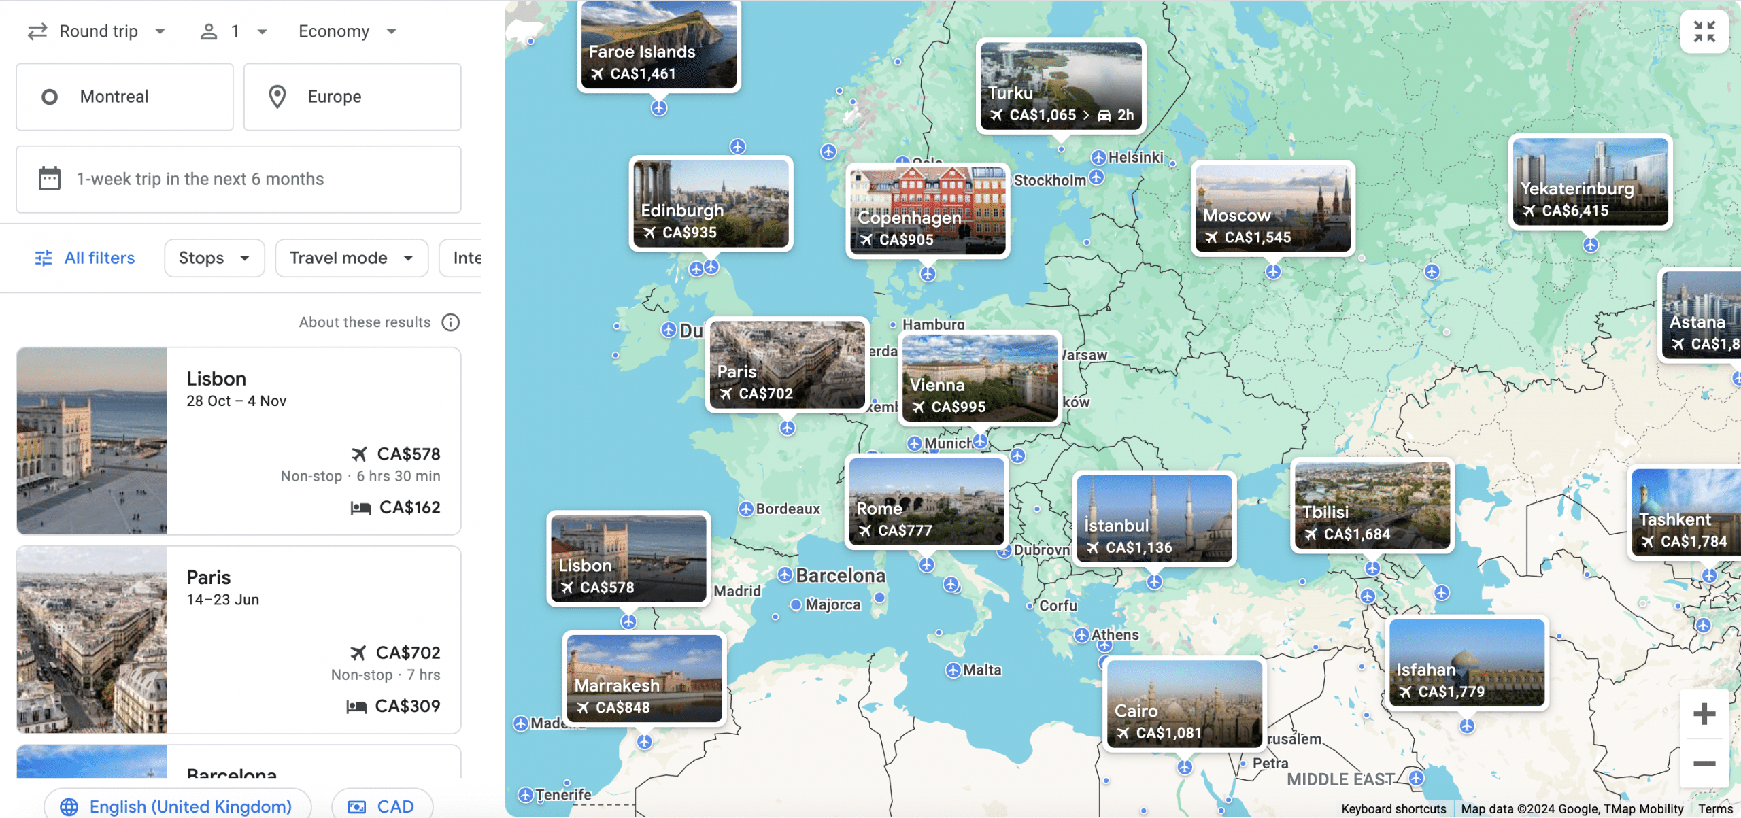Zoom out on the map
Screen dimensions: 1741x818
click(1704, 763)
